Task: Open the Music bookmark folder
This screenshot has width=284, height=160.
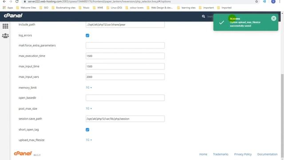Action: pyautogui.click(x=84, y=8)
